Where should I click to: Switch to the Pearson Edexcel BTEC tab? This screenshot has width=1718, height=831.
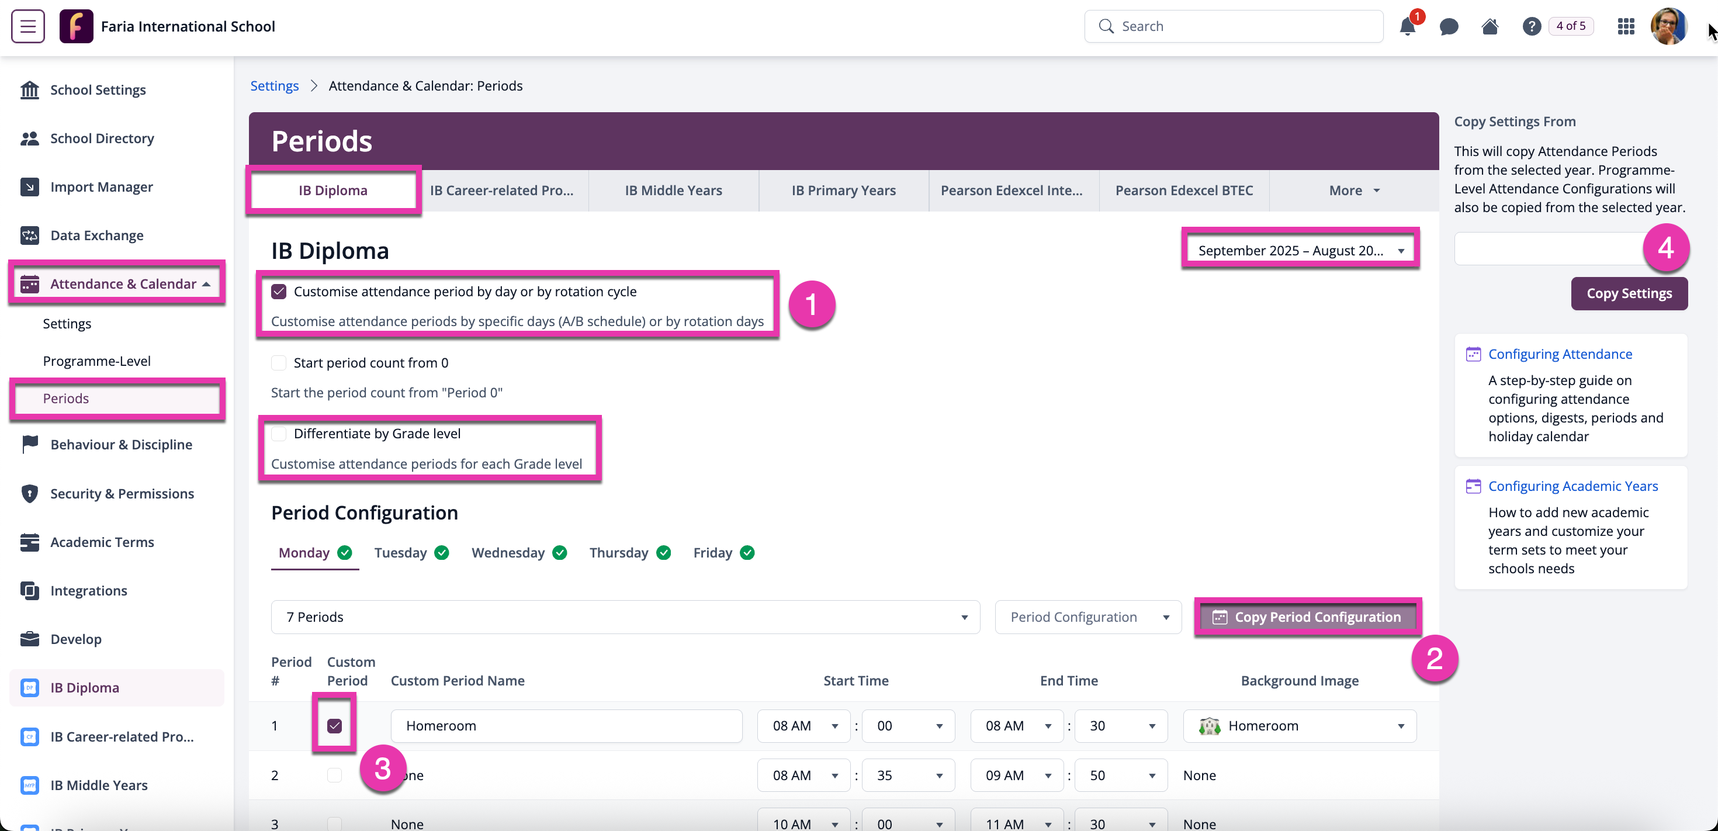(x=1184, y=191)
